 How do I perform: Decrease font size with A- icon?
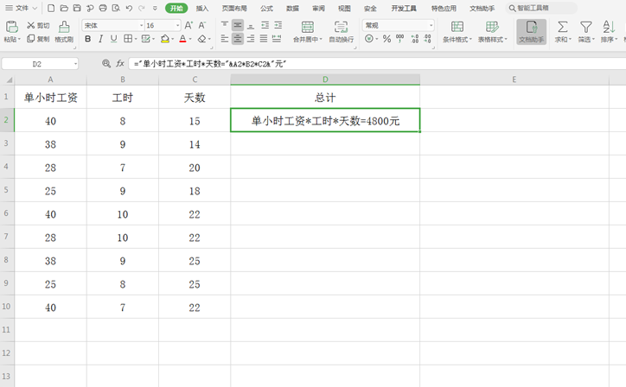point(202,26)
